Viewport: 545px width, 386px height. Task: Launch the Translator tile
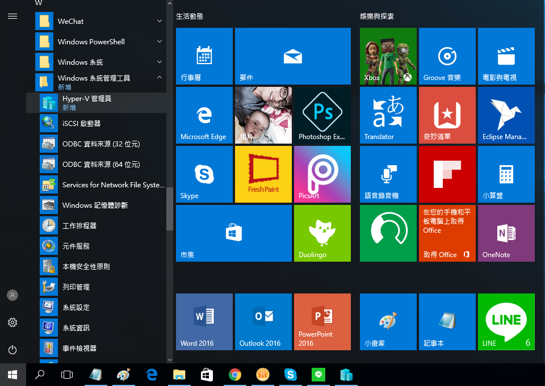(388, 115)
